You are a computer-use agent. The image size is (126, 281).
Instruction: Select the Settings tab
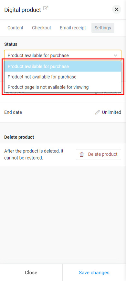(x=103, y=28)
